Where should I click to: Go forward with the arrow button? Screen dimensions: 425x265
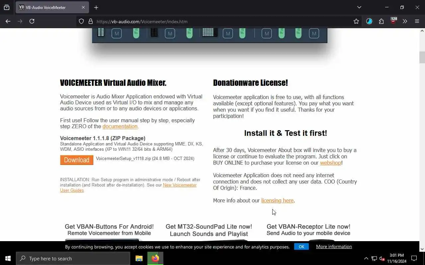point(20,21)
